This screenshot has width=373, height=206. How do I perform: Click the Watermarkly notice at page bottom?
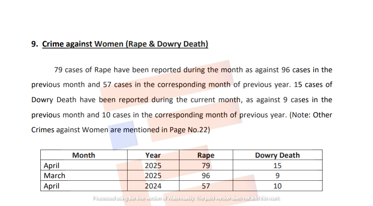[186, 198]
